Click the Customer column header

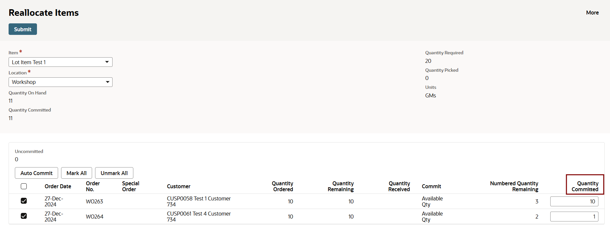(179, 186)
